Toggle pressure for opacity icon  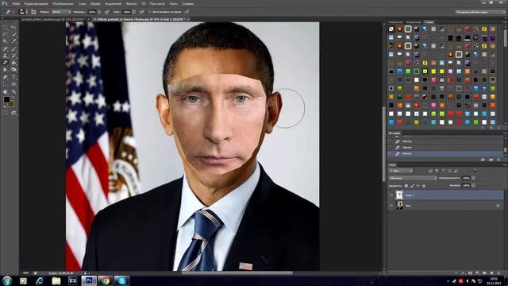[x=107, y=12]
